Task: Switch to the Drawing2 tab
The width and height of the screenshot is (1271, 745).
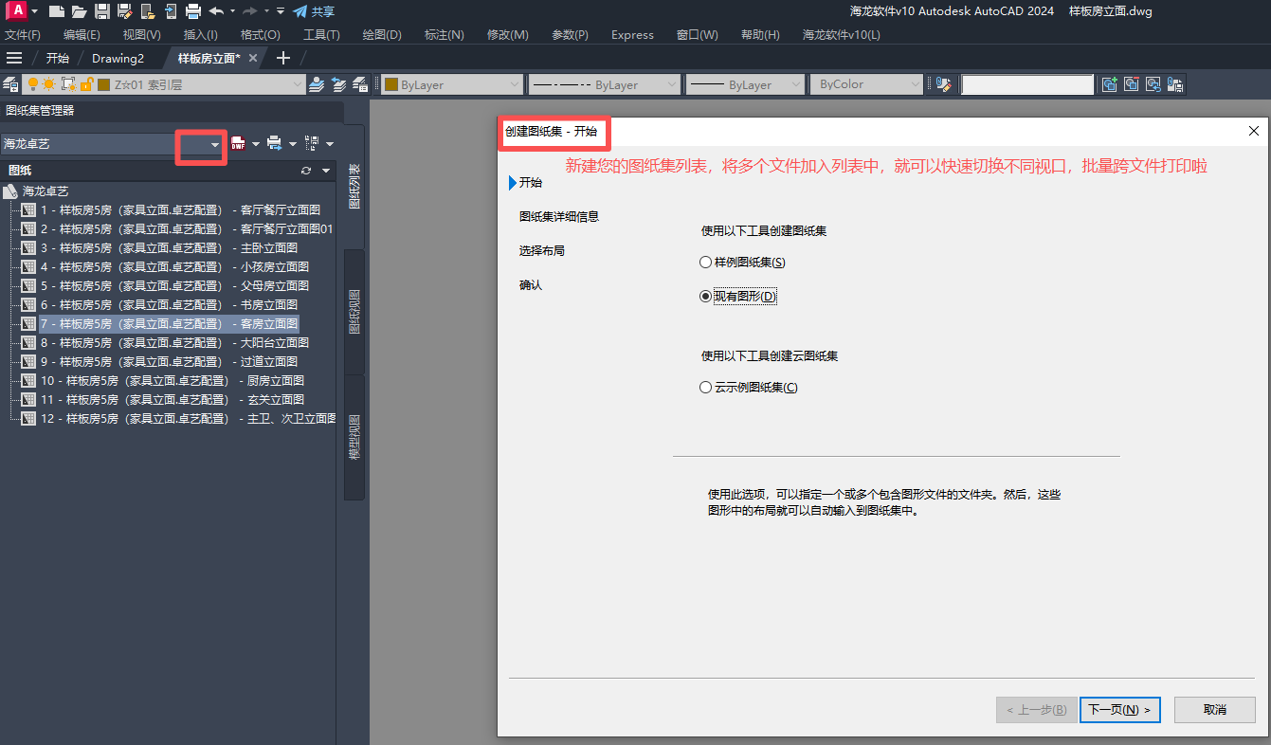Action: pyautogui.click(x=118, y=58)
